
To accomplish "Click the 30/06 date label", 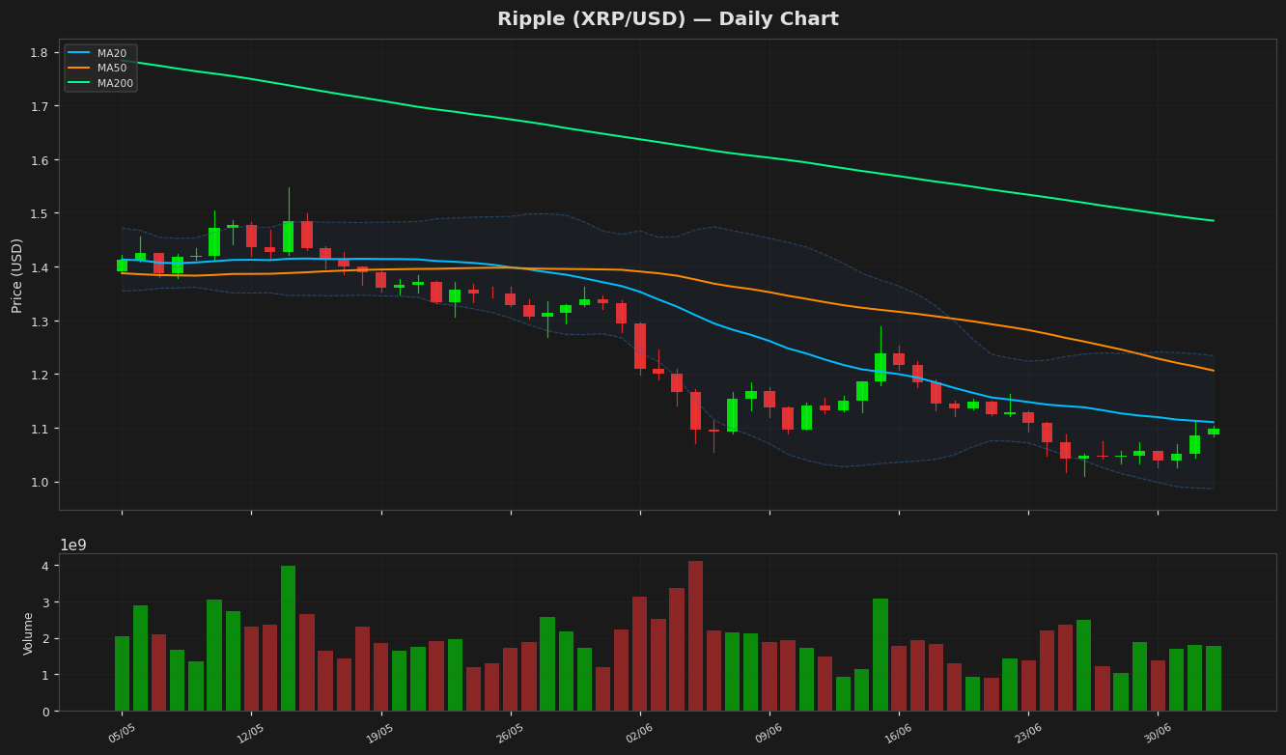I will [1158, 734].
